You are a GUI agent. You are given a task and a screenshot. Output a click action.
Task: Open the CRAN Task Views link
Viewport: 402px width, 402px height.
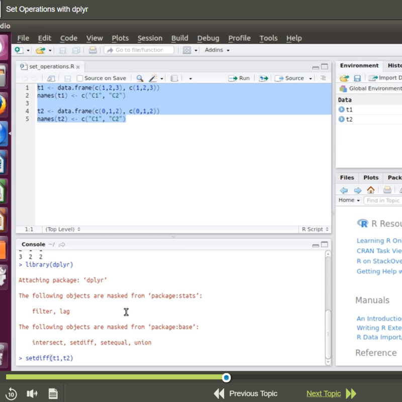[379, 251]
